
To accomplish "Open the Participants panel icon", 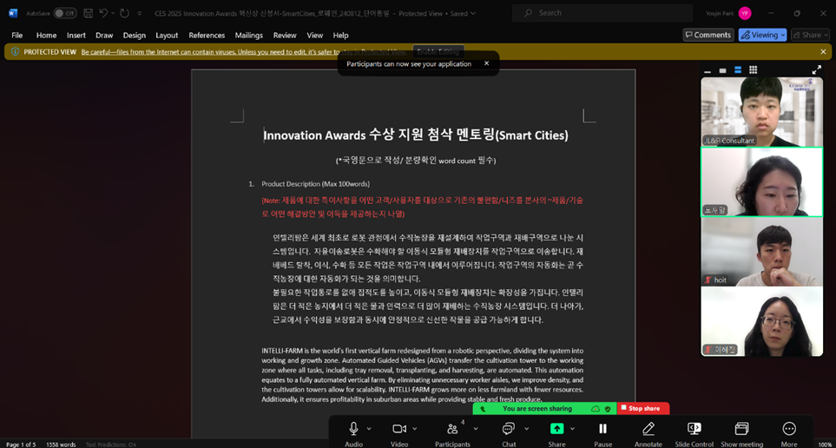I will pos(452,429).
